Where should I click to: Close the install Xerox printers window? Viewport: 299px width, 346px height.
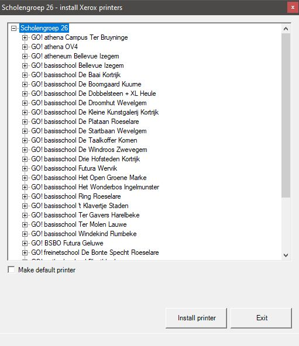pyautogui.click(x=293, y=8)
